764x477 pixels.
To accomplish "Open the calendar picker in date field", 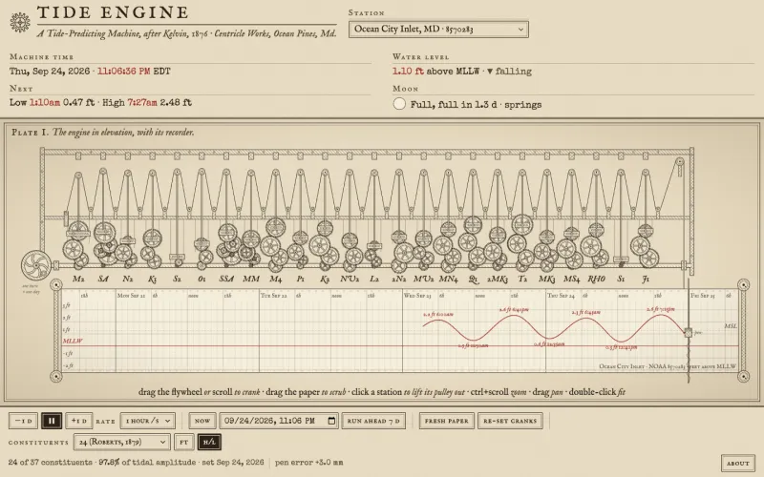I will coord(331,421).
